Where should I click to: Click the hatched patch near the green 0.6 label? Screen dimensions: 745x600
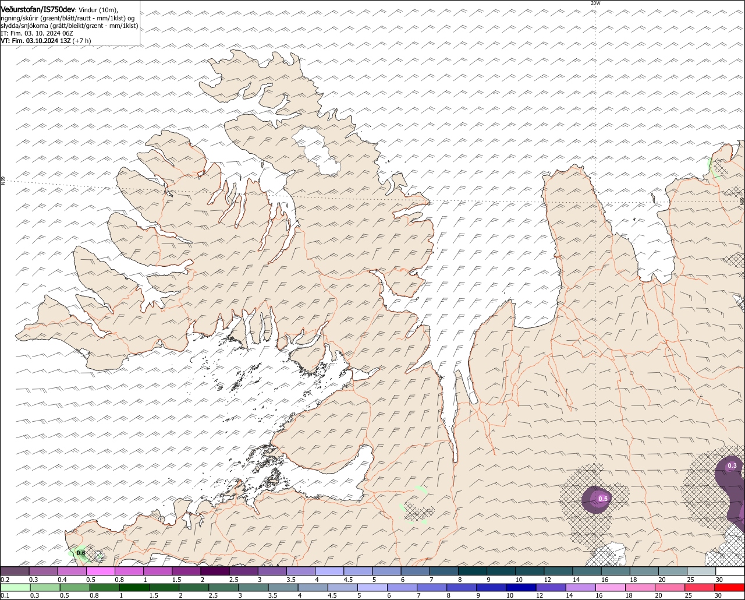(98, 556)
